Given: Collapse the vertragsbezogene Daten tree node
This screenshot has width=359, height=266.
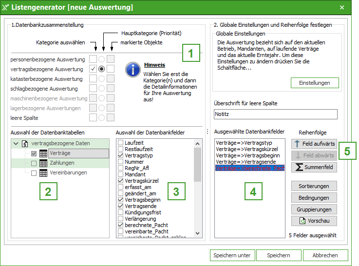Looking at the screenshot, I should point(16,144).
